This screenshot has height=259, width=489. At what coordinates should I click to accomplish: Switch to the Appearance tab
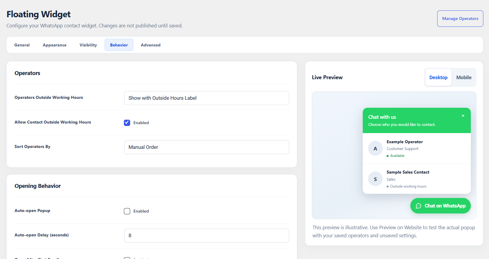(54, 45)
